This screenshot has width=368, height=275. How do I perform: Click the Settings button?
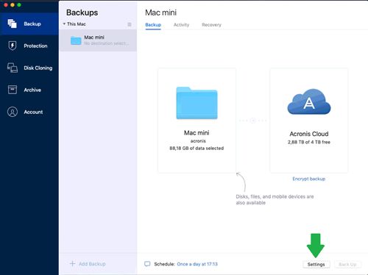click(316, 264)
